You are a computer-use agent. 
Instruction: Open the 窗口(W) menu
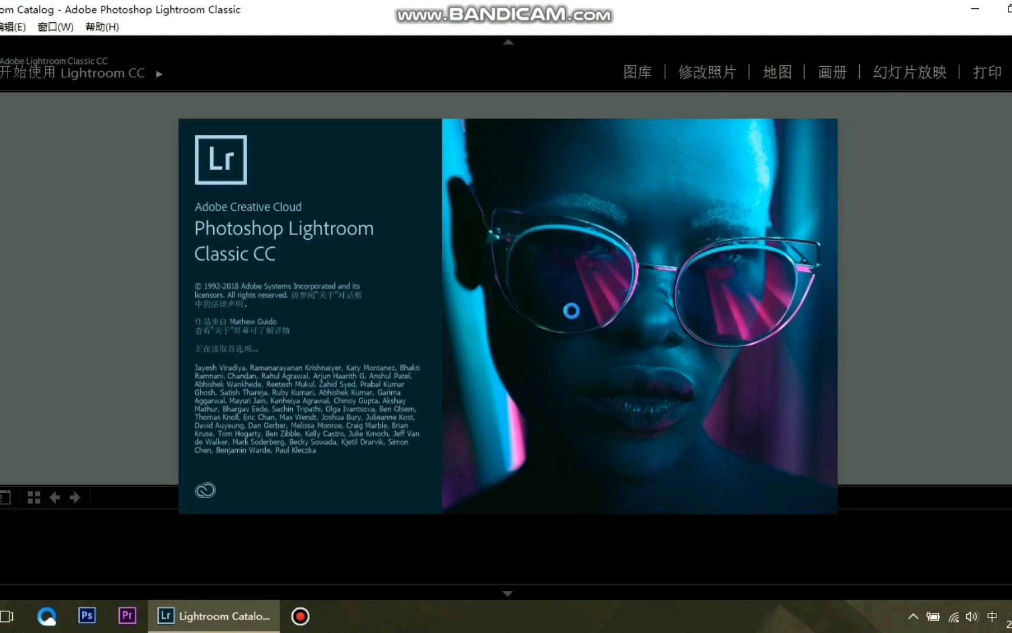[x=54, y=26]
